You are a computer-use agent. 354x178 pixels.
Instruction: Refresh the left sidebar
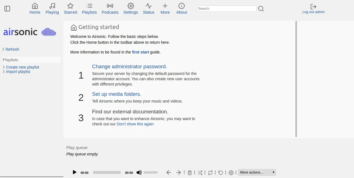pos(12,49)
